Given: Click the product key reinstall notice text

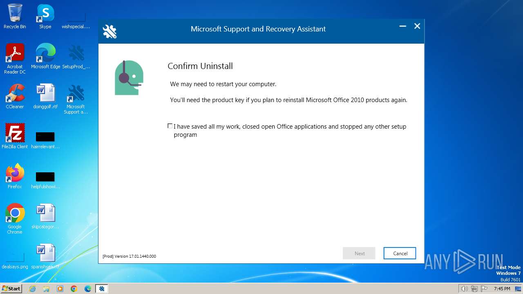Looking at the screenshot, I should tap(288, 100).
